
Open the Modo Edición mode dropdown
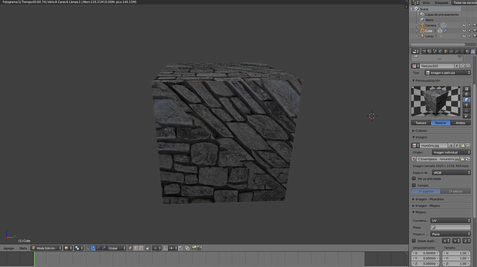pos(46,248)
